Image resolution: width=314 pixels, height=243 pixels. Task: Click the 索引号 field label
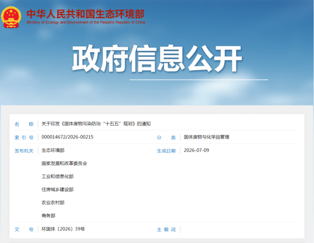point(24,137)
